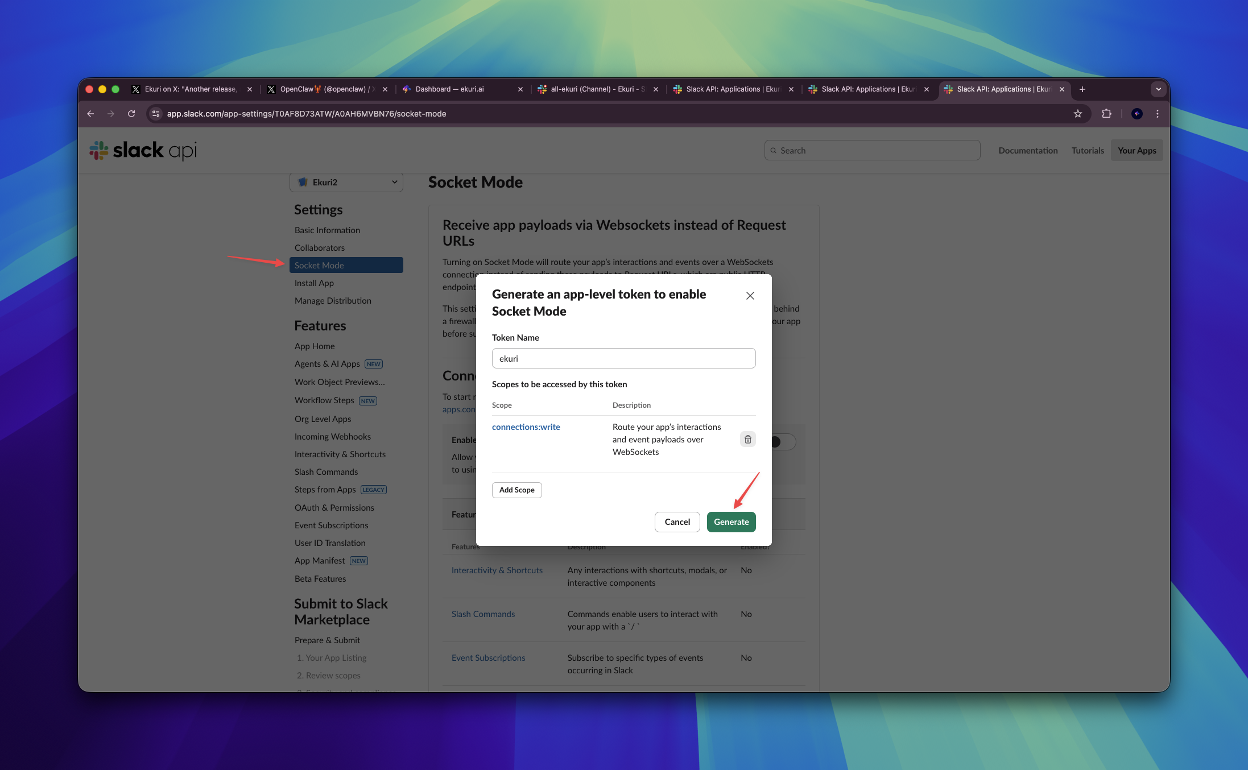The image size is (1248, 770).
Task: Click the browser profile avatar icon
Action: coord(1137,114)
